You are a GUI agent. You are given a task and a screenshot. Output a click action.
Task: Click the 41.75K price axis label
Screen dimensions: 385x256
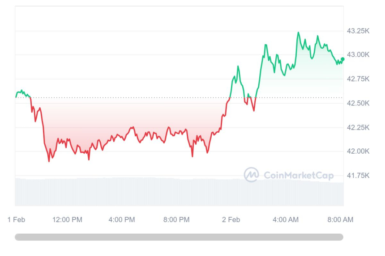tap(358, 176)
